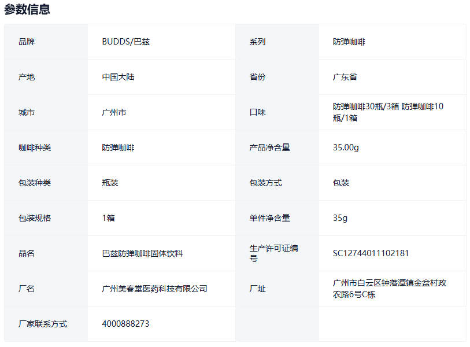The height and width of the screenshot is (347, 470).
Task: Click the 防弹咖啡 value beside 系列
Action: (x=349, y=42)
